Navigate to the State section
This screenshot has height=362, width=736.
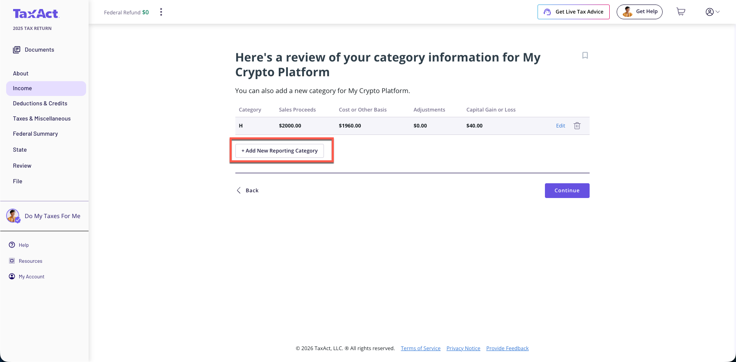point(20,150)
